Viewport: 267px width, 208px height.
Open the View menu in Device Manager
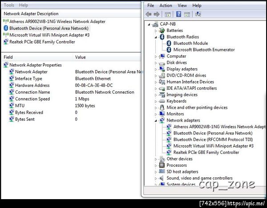(x=182, y=5)
